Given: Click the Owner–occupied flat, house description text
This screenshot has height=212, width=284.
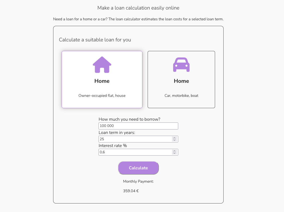Looking at the screenshot, I should 102,96.
